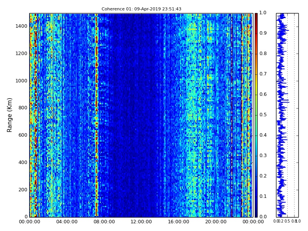Click the colorbar 0.0 value label
Viewport: 308px width, 231px height.
coord(263,217)
